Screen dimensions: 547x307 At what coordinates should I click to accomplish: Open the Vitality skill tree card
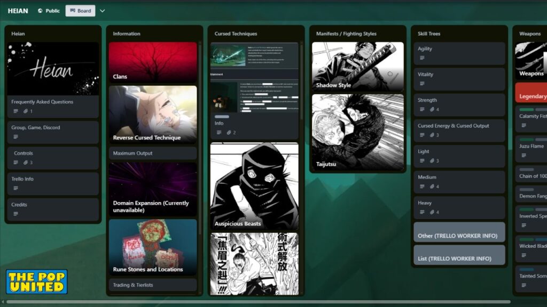pos(459,79)
